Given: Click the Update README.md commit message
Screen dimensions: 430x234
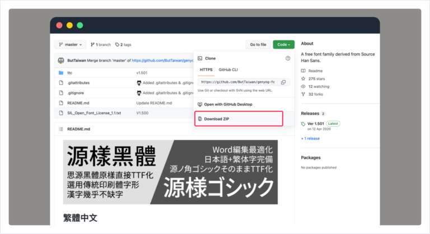Looking at the screenshot, I should click(154, 103).
